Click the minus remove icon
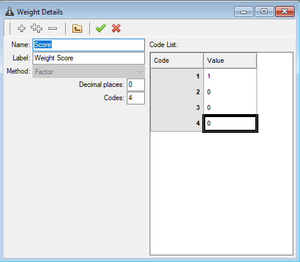The image size is (300, 262). click(x=53, y=28)
